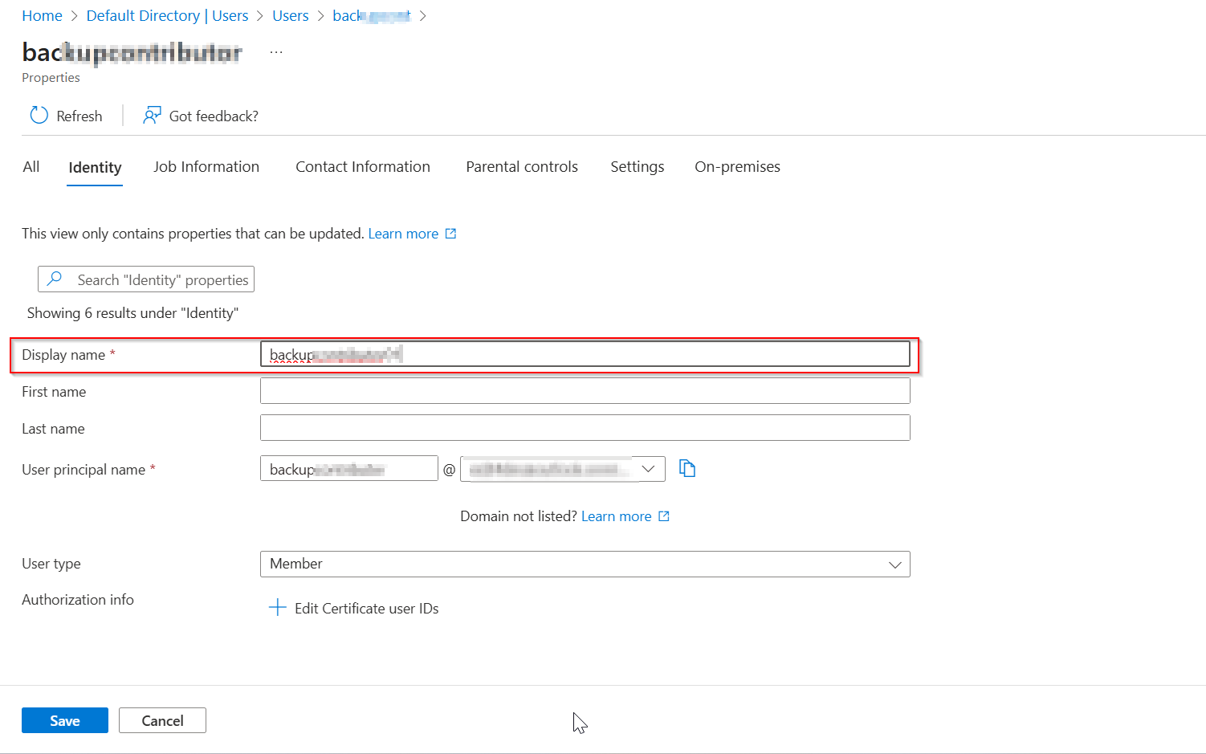Click the Search Identity properties box

(x=146, y=279)
